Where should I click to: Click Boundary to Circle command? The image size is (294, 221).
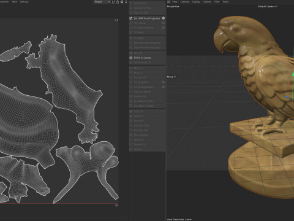(x=147, y=101)
